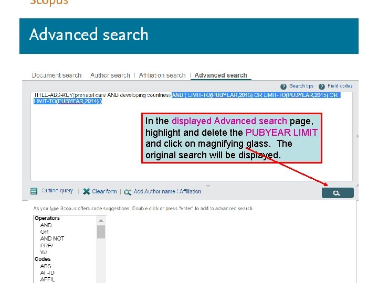Select the AND NOT operator

point(52,238)
